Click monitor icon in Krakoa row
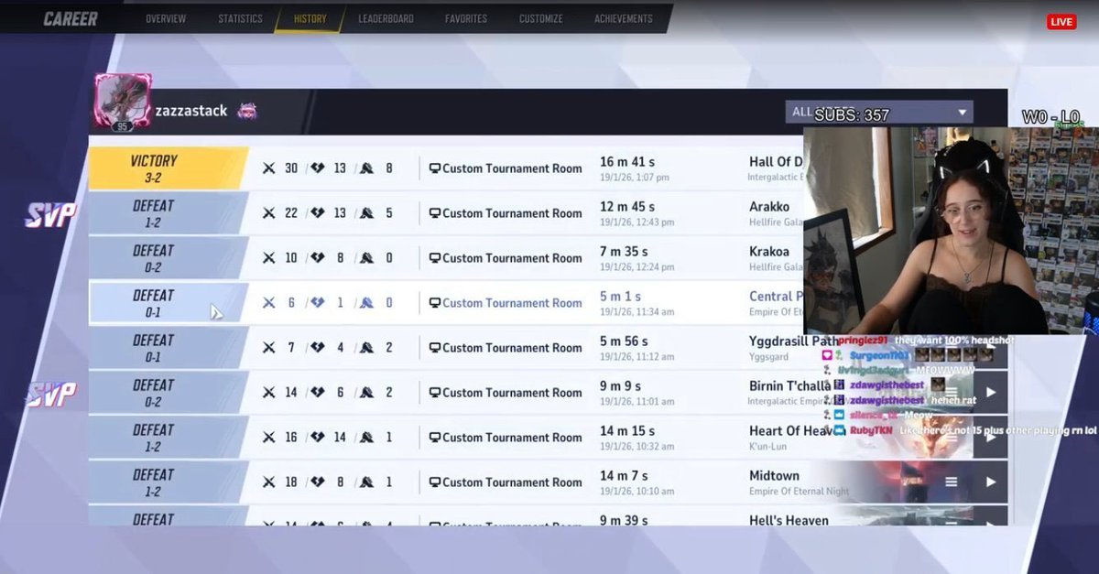The width and height of the screenshot is (1099, 574). click(x=435, y=258)
